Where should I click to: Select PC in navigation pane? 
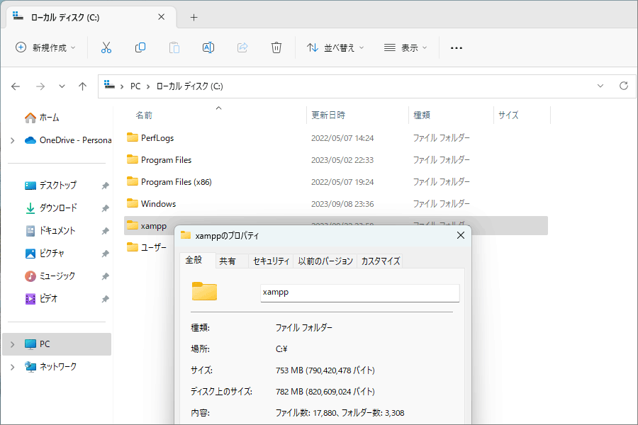click(57, 344)
